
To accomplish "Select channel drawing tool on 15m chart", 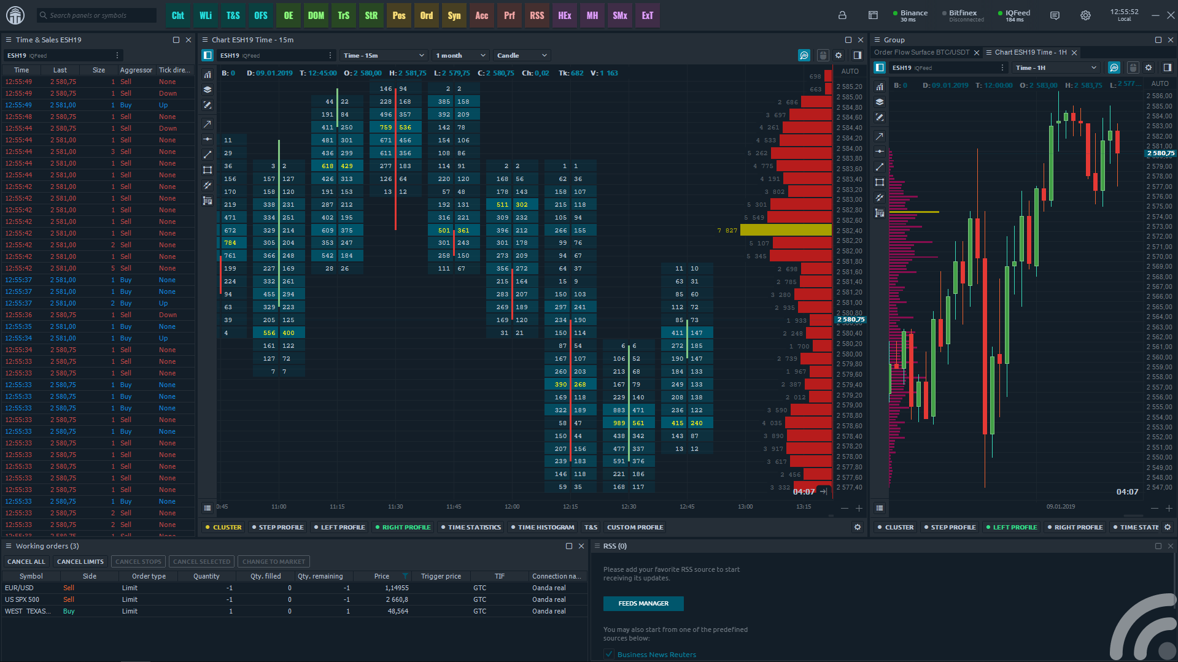I will [x=207, y=185].
